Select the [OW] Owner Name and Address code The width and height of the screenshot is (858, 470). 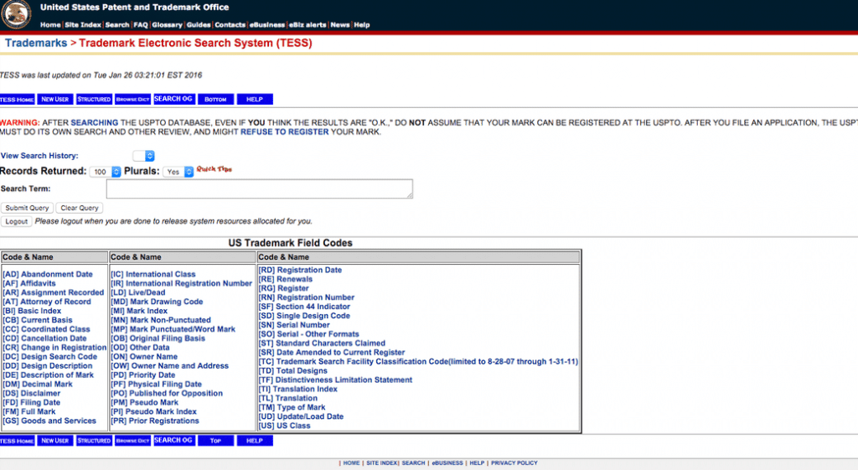coord(169,366)
